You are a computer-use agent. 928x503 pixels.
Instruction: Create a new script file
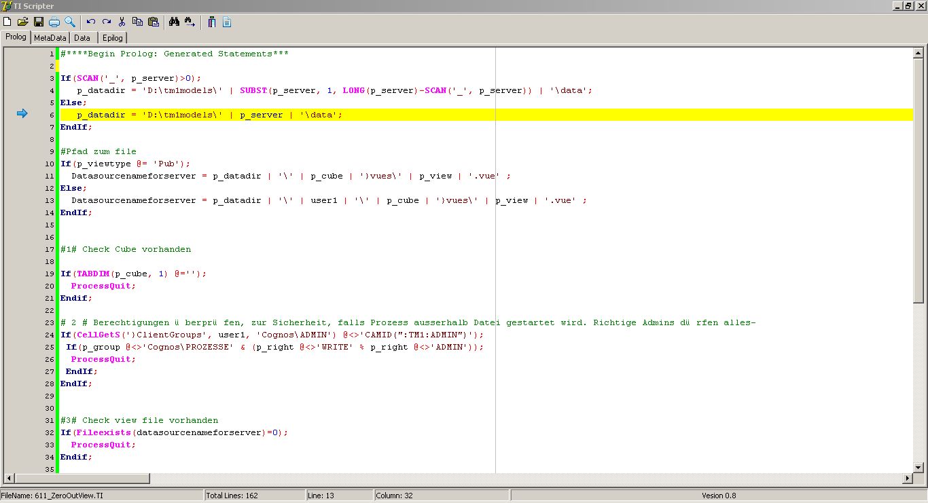(7, 22)
